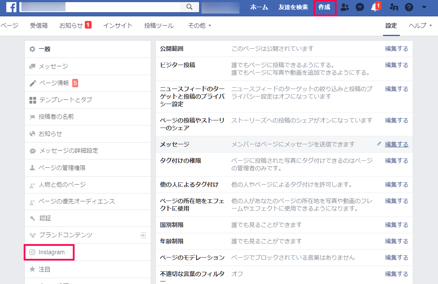Image resolution: width=438 pixels, height=284 pixels.
Task: Click 編集する for 公開範囲
Action: 396,49
